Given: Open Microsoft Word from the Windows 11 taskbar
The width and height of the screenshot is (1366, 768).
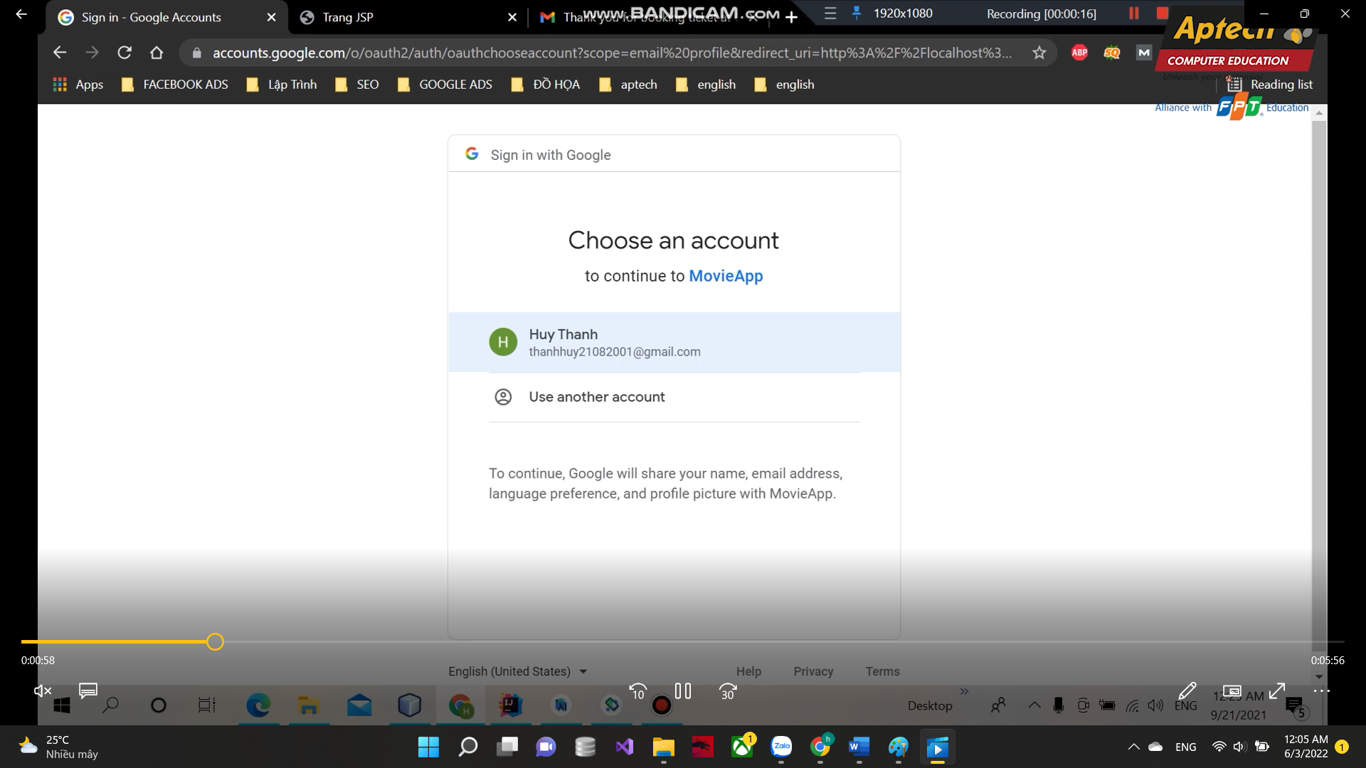Looking at the screenshot, I should tap(859, 747).
